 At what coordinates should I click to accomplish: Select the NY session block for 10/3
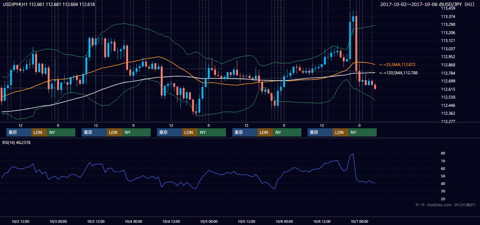pyautogui.click(x=136, y=132)
